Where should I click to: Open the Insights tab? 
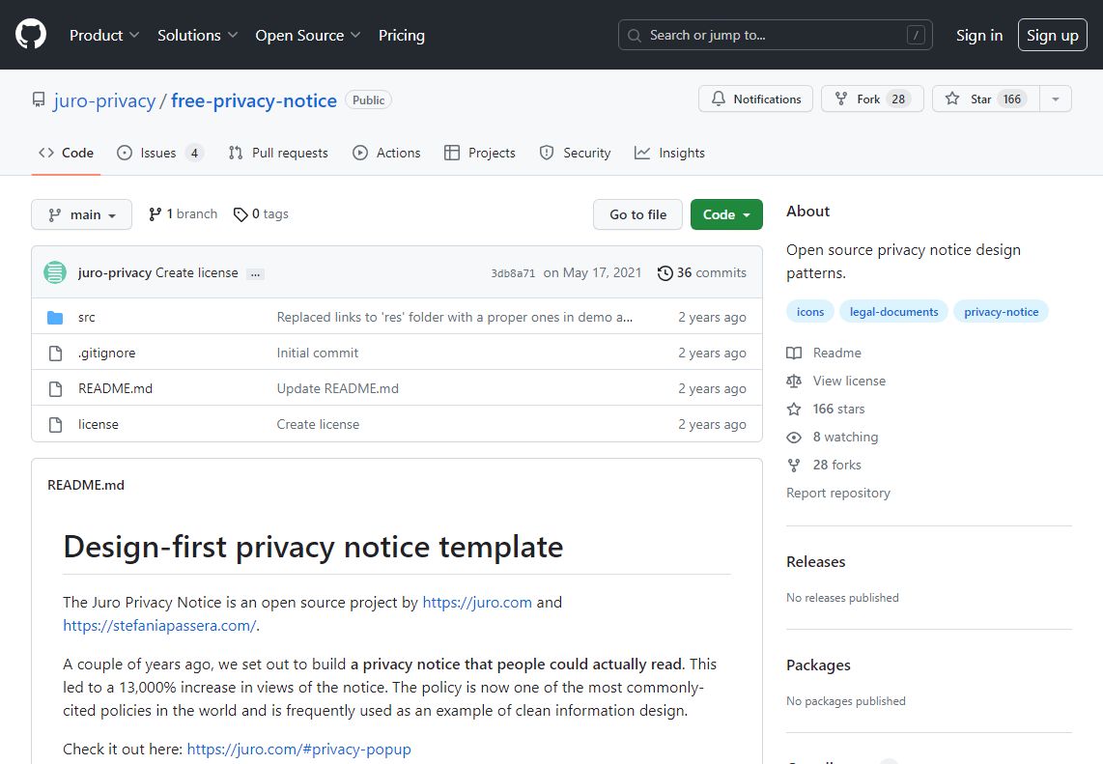[669, 153]
